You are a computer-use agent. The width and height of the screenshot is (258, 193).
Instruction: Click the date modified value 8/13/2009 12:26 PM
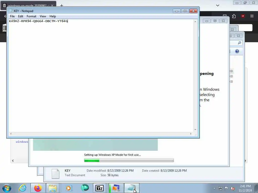[120, 171]
